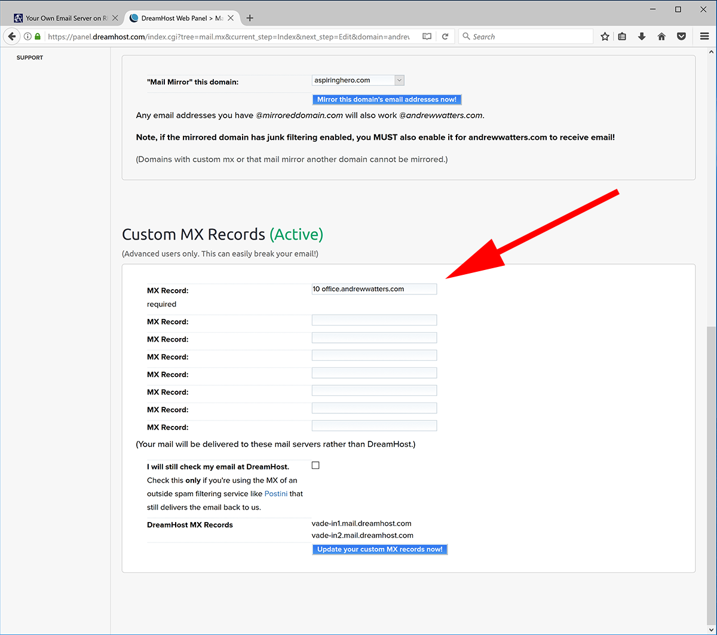Click the sixth MX Record input field
Viewport: 717px width, 635px height.
374,391
